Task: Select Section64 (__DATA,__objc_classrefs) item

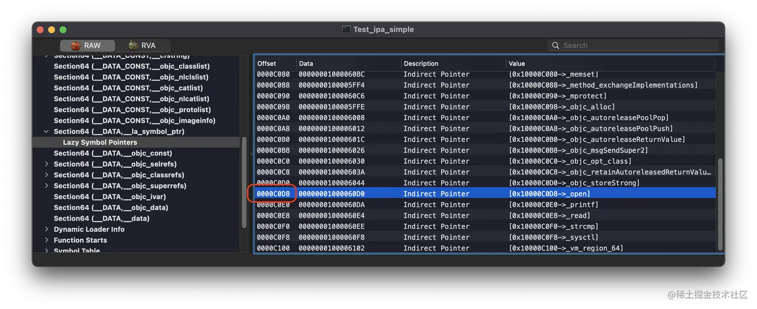Action: coord(119,175)
